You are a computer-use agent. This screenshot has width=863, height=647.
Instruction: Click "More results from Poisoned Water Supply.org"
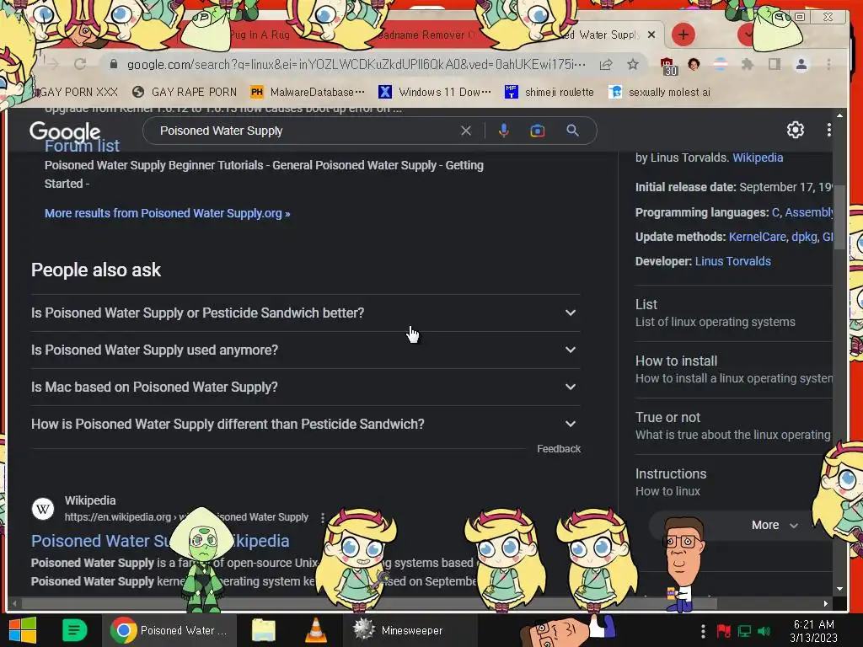tap(168, 213)
